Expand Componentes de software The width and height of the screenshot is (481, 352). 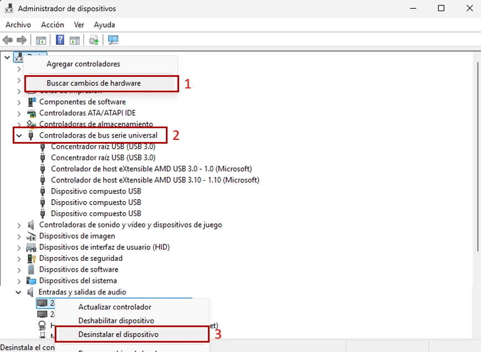tap(19, 102)
